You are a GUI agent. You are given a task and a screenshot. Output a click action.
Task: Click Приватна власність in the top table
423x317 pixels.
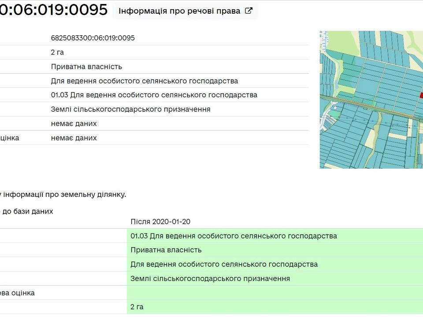tap(86, 66)
